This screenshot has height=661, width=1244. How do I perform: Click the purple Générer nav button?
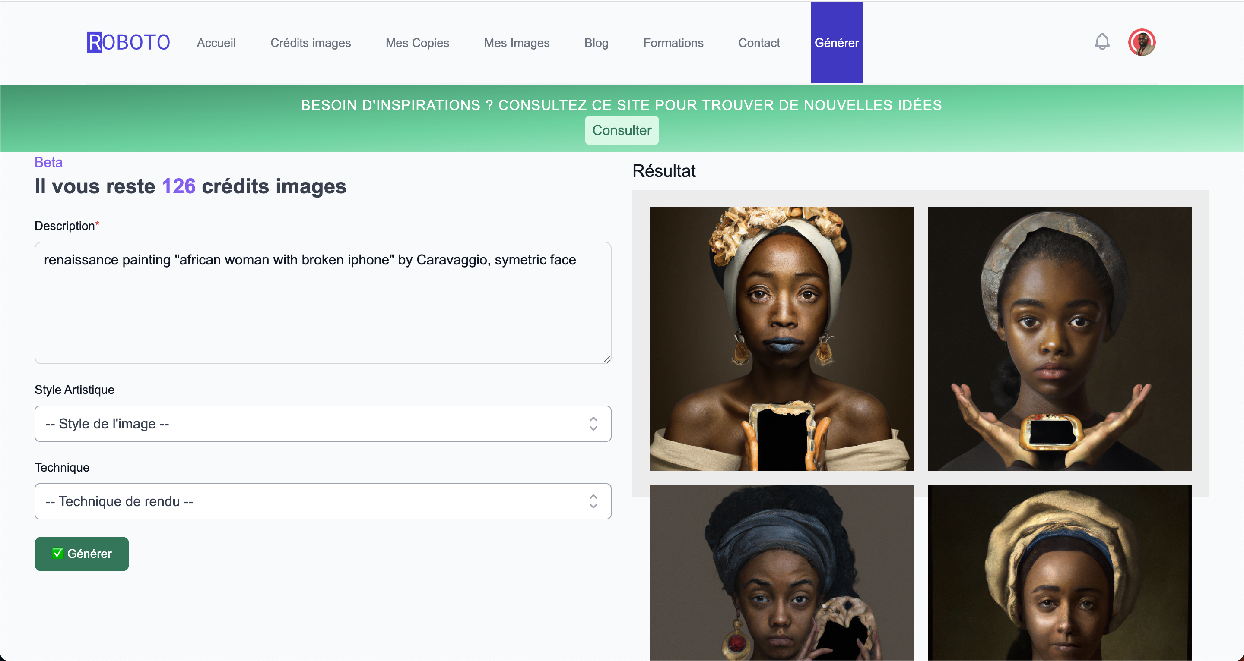point(836,42)
